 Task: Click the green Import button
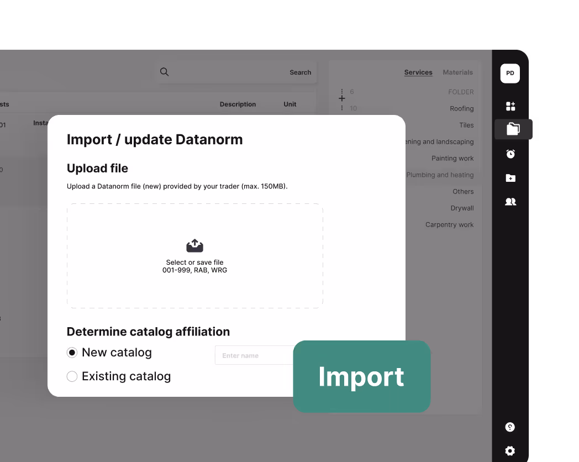362,376
